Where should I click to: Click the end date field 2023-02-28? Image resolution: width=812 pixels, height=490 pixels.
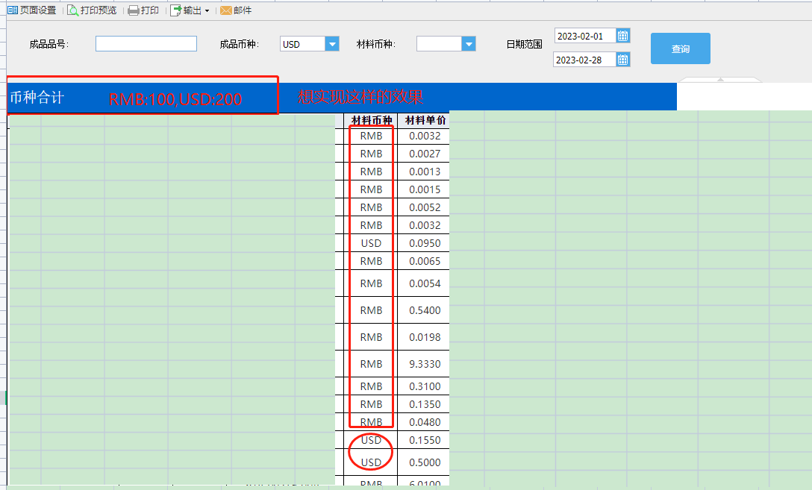pyautogui.click(x=584, y=60)
